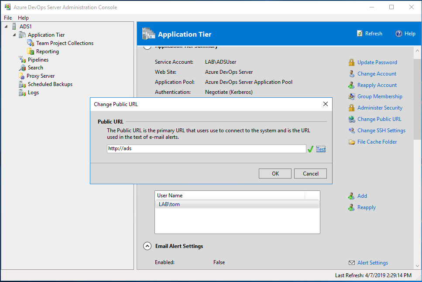Select Team Project Collections tree item
Image resolution: width=422 pixels, height=282 pixels.
pos(65,43)
